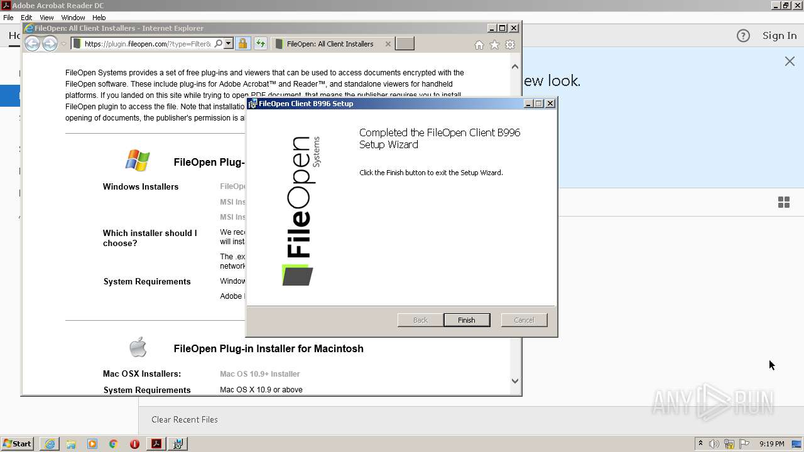
Task: Click the Acrobat help question mark icon
Action: point(743,36)
